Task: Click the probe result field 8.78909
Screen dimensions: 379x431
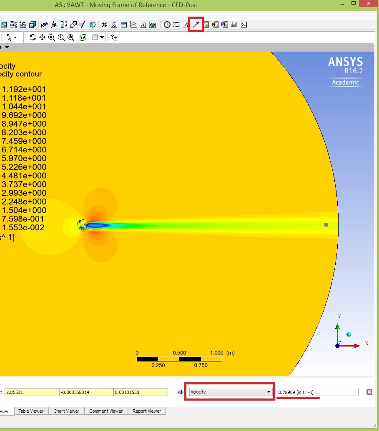Action: pos(318,392)
